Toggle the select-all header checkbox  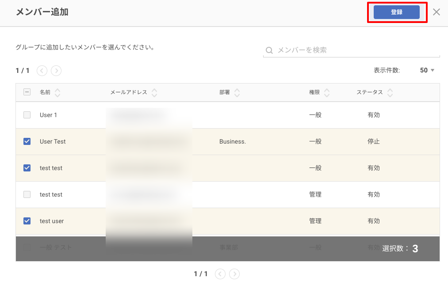click(27, 92)
